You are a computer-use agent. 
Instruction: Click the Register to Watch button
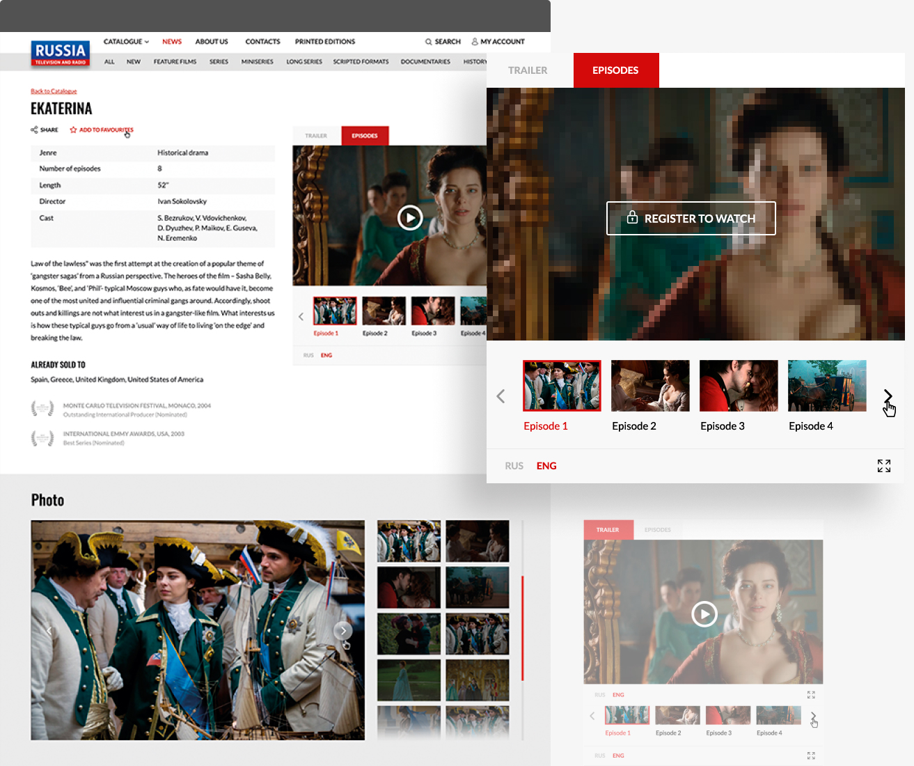pos(691,218)
